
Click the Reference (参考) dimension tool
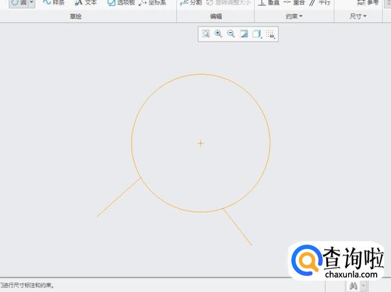click(x=368, y=3)
